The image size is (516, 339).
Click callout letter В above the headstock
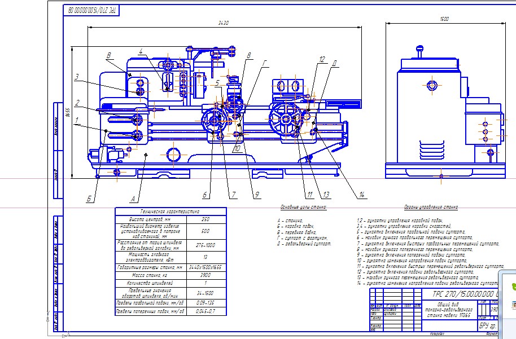[109, 56]
